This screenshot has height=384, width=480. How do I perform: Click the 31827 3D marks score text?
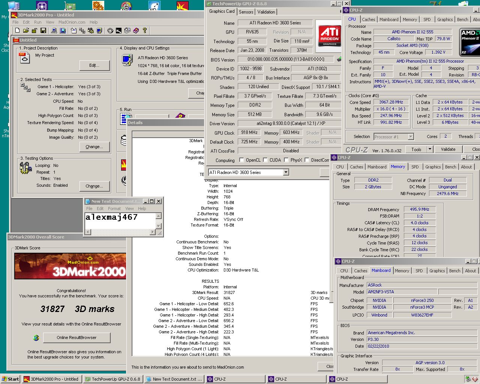pos(77,309)
